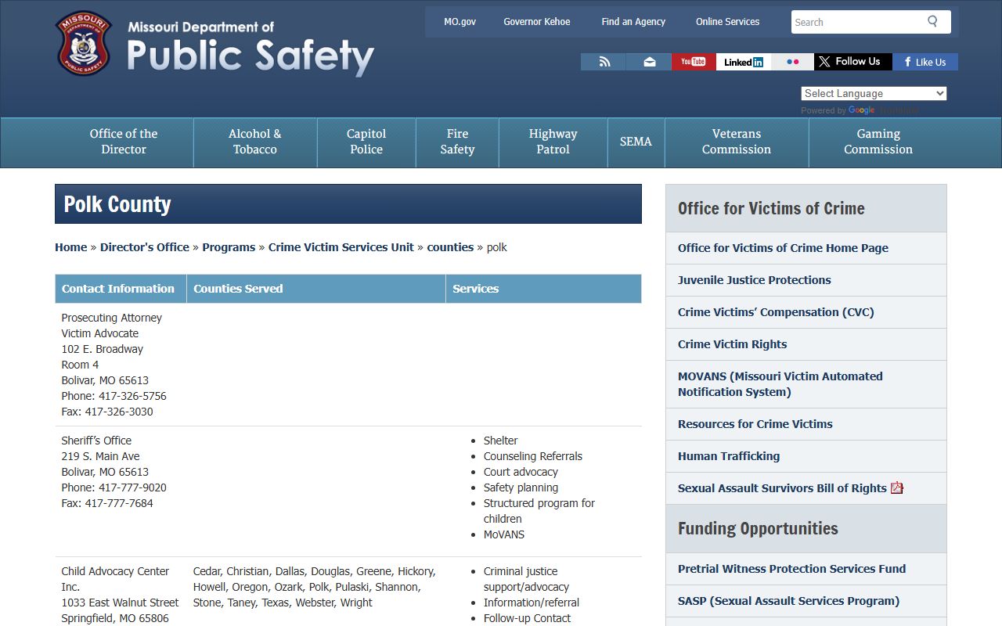The image size is (1002, 626).
Task: Click the Safety planning service item
Action: coord(521,487)
